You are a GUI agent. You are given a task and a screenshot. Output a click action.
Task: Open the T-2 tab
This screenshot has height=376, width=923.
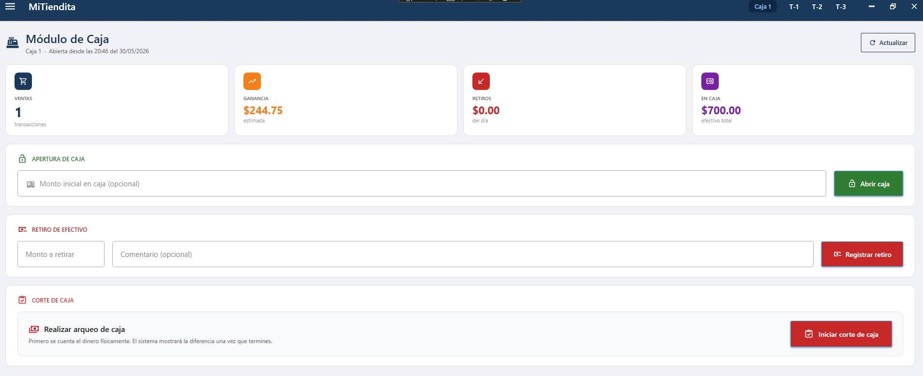[x=817, y=7]
